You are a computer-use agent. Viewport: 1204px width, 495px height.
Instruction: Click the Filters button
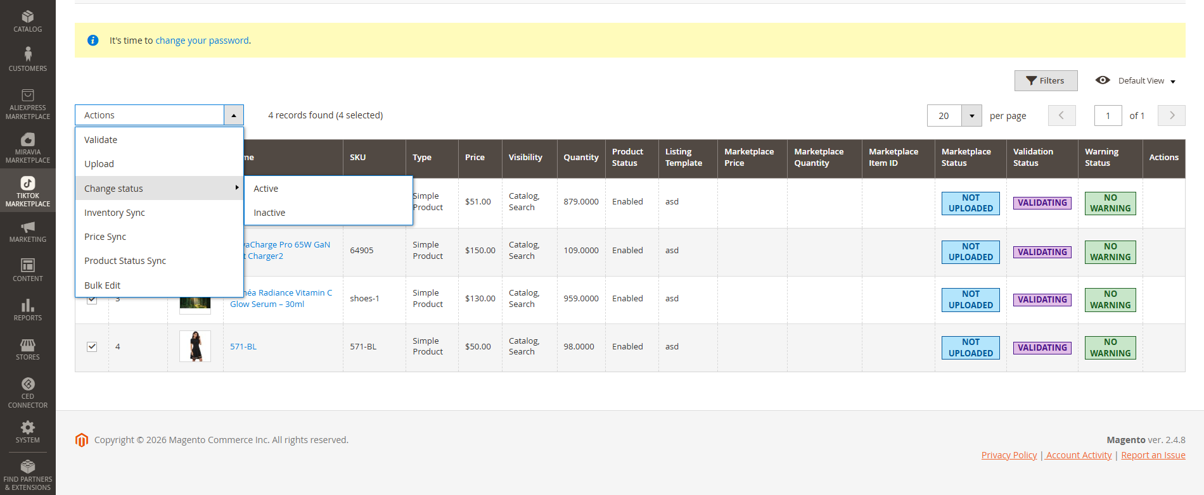[x=1046, y=81]
